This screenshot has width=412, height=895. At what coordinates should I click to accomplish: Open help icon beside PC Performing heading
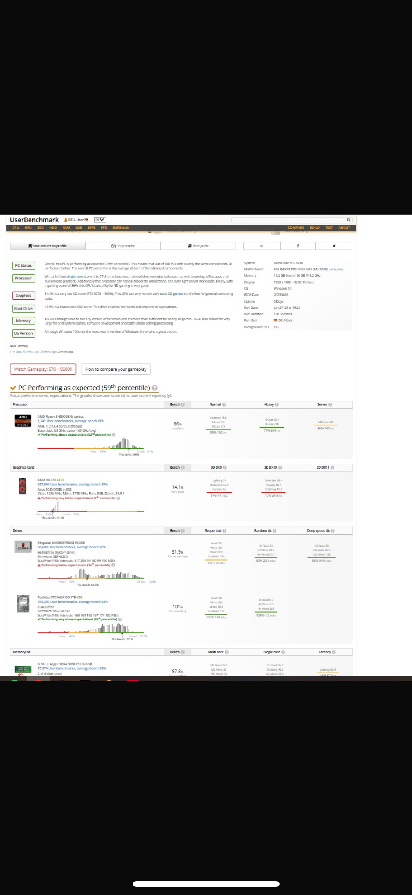click(155, 388)
